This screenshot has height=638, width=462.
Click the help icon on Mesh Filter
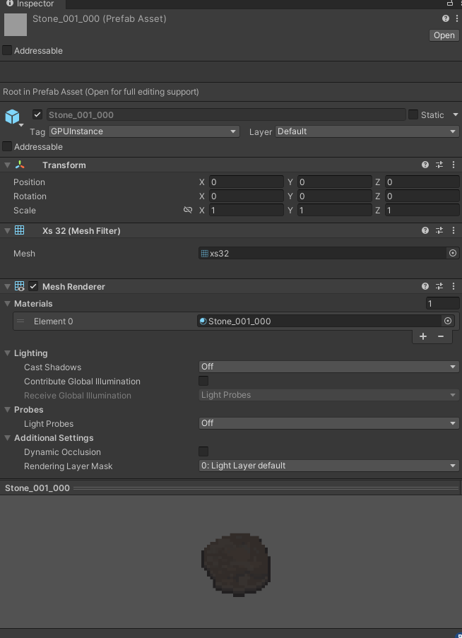424,230
